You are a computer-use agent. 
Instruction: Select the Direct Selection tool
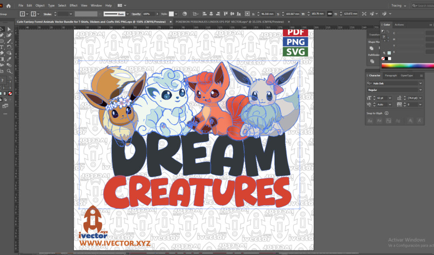[x=9, y=29]
